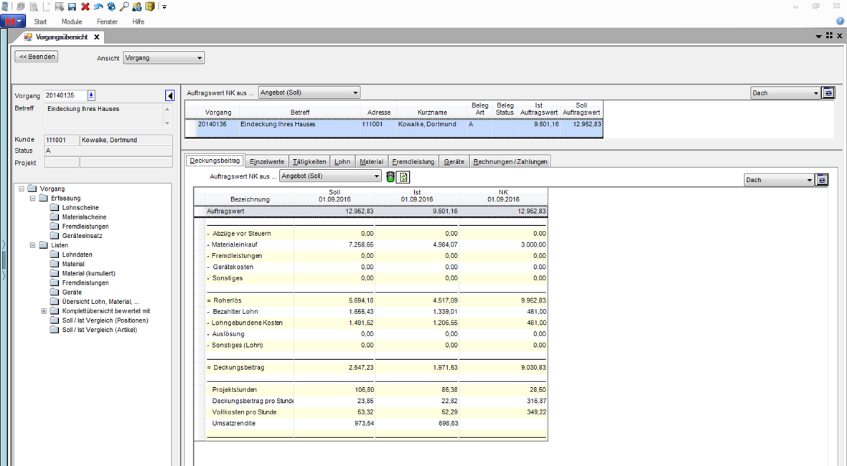Switch to the Einzelwerte tab
847x466 pixels.
click(266, 161)
